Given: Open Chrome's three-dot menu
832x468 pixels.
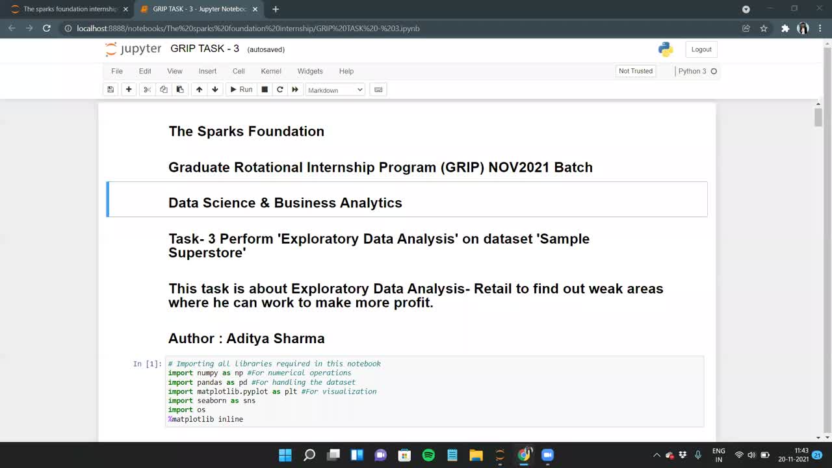Looking at the screenshot, I should [819, 29].
